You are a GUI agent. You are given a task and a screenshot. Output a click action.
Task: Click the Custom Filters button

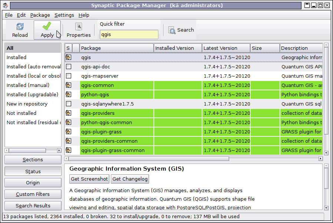point(33,194)
